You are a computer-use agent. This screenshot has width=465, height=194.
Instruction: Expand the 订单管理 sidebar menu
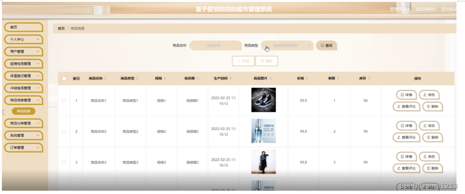coord(24,147)
